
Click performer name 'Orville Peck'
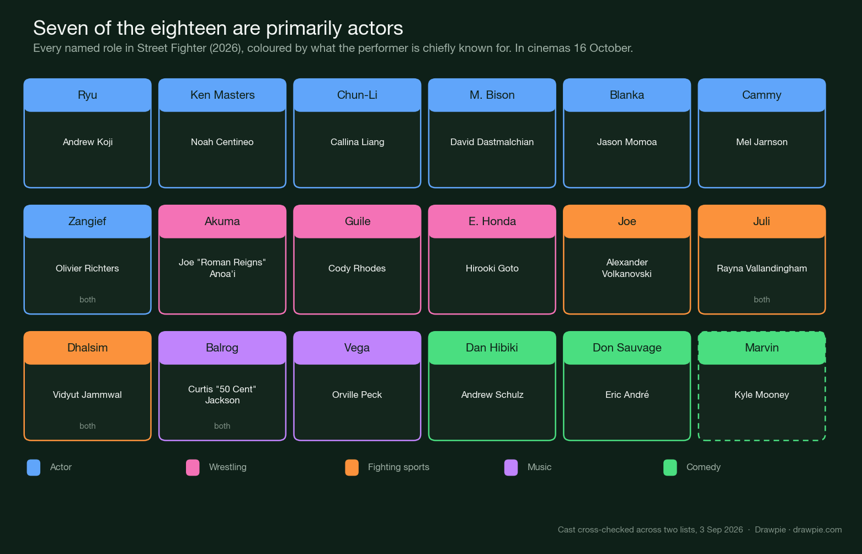(x=357, y=395)
